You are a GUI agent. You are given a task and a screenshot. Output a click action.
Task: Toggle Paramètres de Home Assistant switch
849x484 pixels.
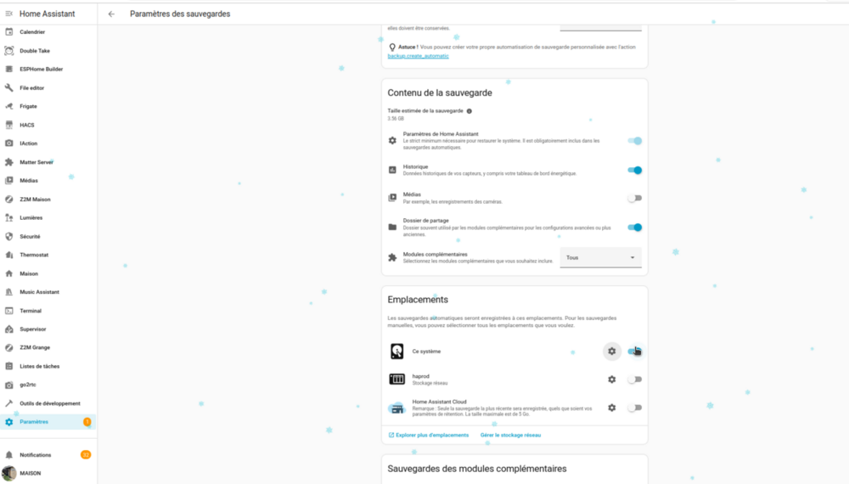(x=634, y=141)
